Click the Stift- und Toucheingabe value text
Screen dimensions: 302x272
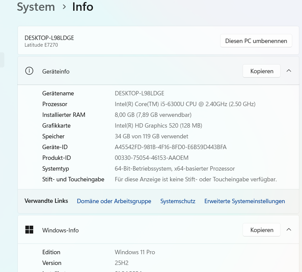point(196,179)
